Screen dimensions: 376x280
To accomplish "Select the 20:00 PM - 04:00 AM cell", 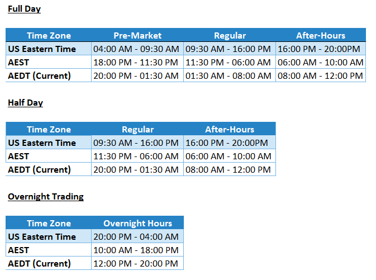I will click(x=136, y=236).
